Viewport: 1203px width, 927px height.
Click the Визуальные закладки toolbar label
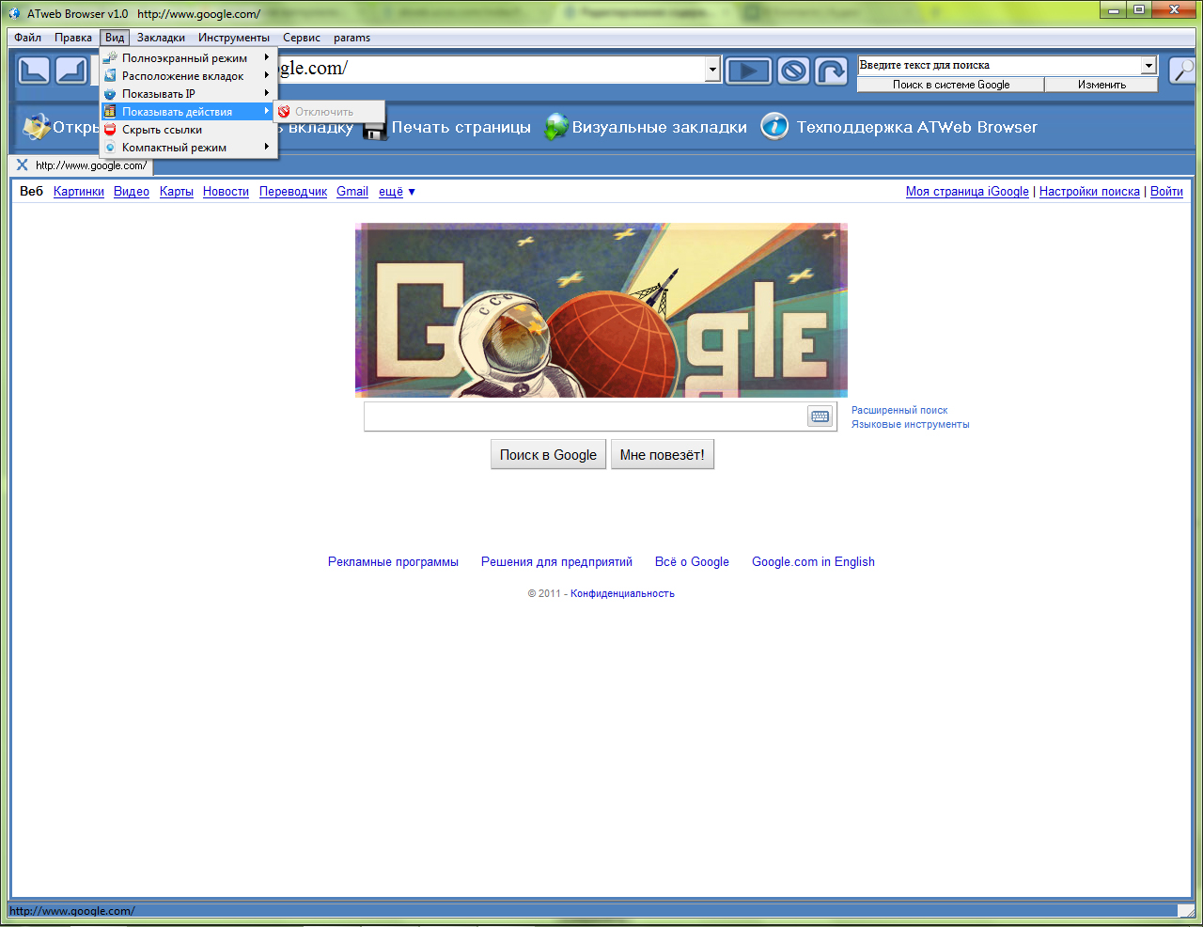click(660, 127)
